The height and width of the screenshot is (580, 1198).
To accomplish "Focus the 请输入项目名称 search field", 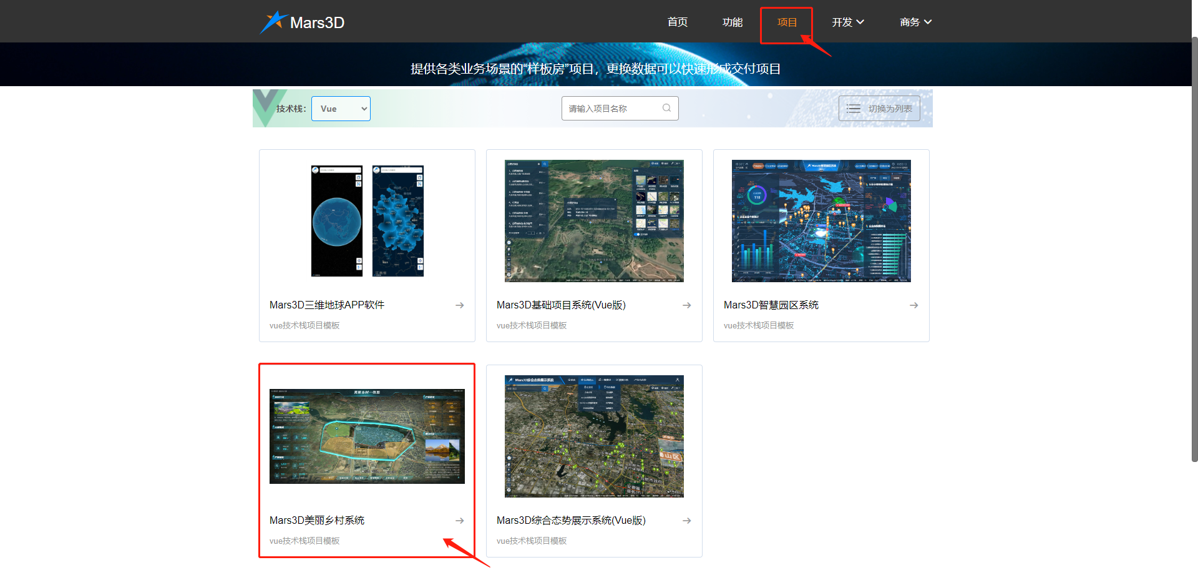I will tap(620, 109).
